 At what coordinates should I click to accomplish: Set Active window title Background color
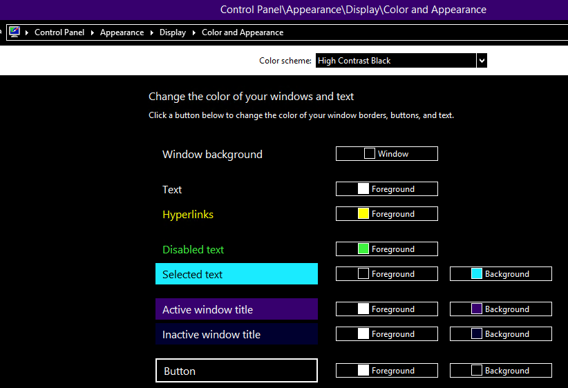click(x=501, y=309)
